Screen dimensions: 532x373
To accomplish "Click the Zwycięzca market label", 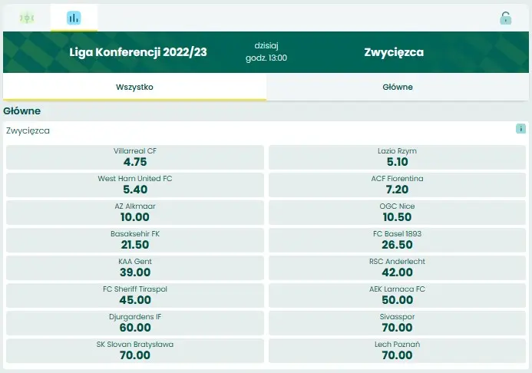I will click(28, 131).
